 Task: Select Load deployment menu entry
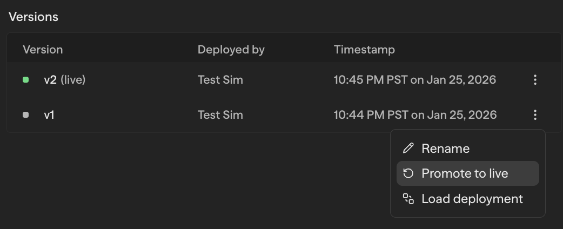point(472,199)
